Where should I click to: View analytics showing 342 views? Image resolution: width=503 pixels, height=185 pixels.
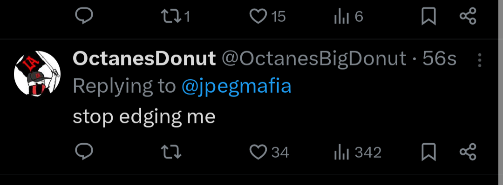tap(357, 152)
